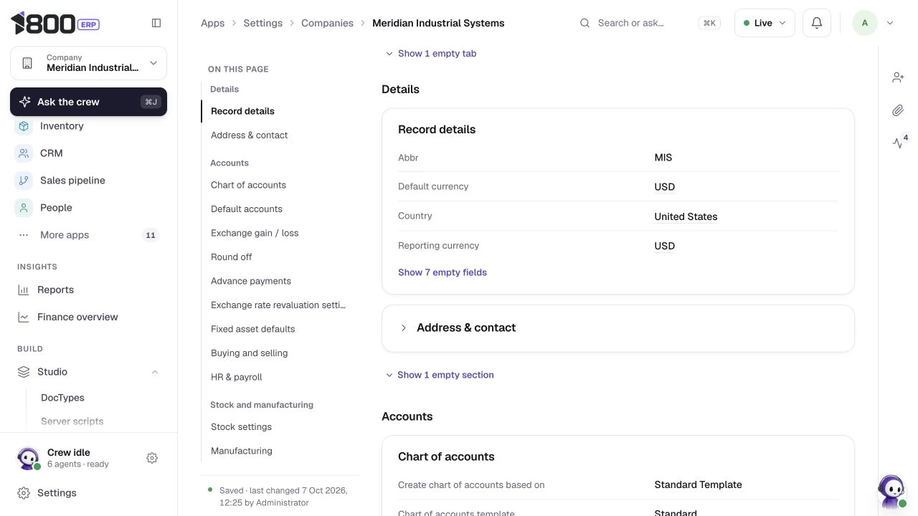Open Ask the crew assistant

[x=88, y=102]
